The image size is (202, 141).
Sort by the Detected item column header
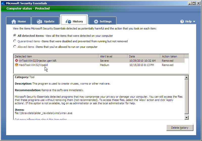coord(56,56)
